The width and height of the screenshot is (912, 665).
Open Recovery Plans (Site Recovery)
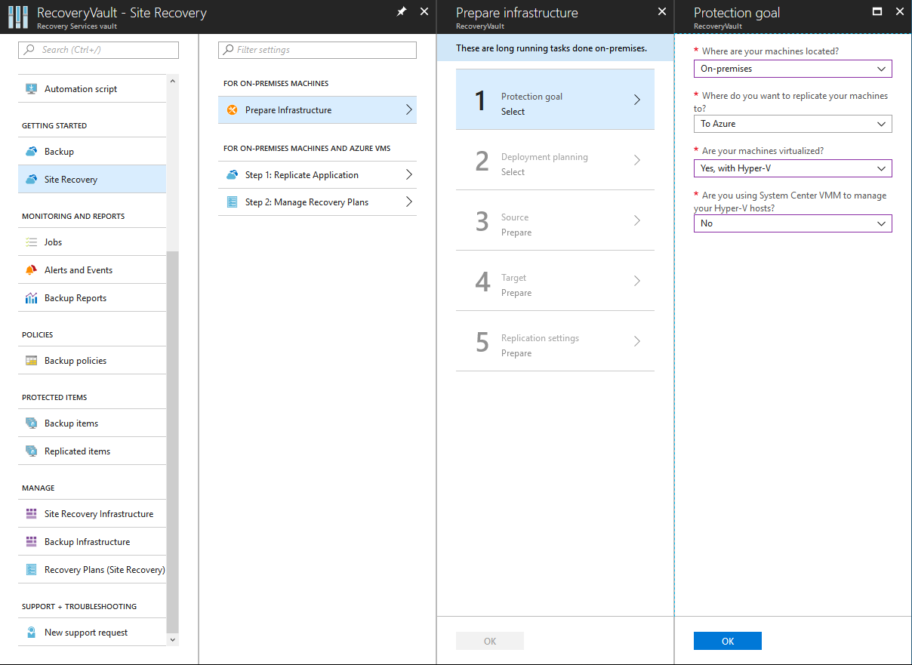tap(92, 569)
